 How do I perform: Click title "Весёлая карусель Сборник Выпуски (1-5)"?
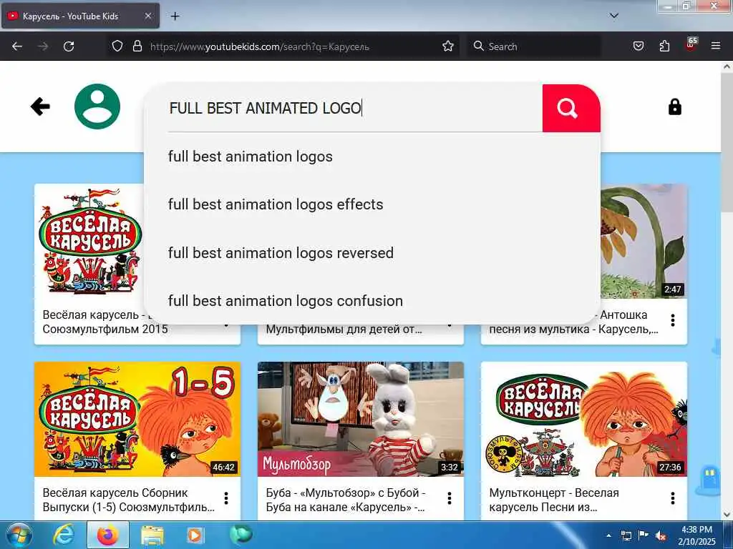click(128, 500)
